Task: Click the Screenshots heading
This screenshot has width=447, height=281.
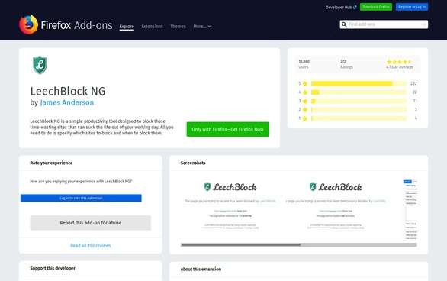Action: pyautogui.click(x=193, y=163)
